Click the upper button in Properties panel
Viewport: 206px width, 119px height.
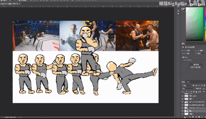(x=196, y=64)
